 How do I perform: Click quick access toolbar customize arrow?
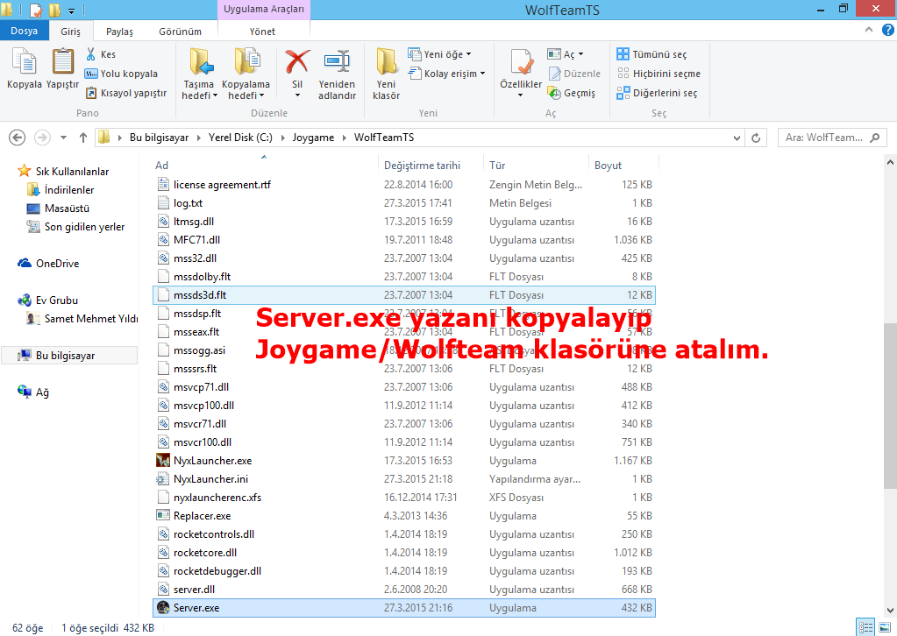click(72, 11)
